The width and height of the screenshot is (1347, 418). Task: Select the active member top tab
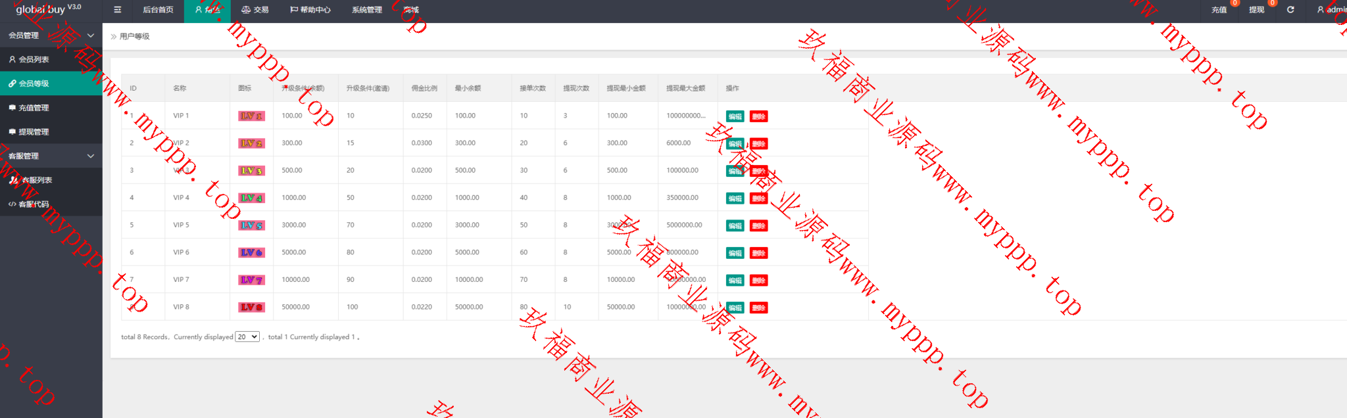(x=207, y=10)
